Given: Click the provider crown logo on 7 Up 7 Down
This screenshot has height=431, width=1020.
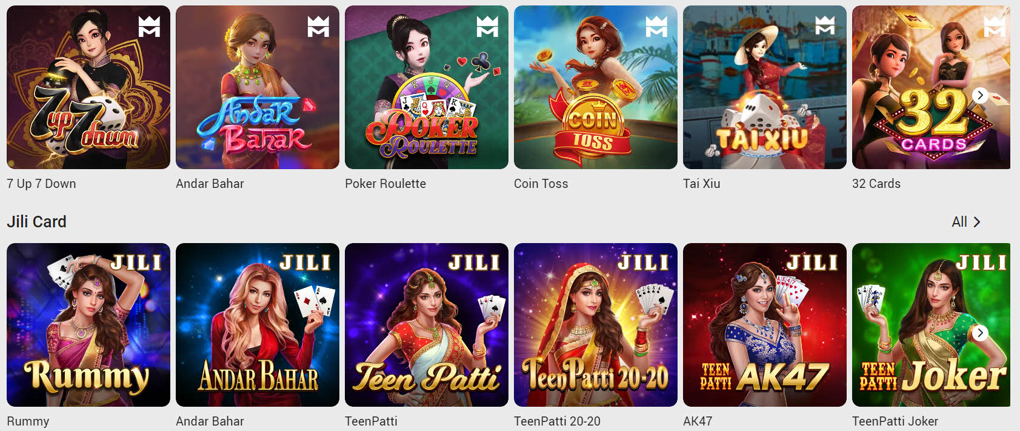Looking at the screenshot, I should click(x=149, y=26).
